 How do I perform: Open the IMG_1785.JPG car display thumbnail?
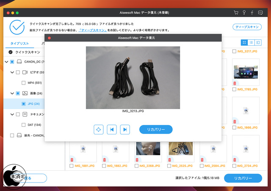point(246,72)
